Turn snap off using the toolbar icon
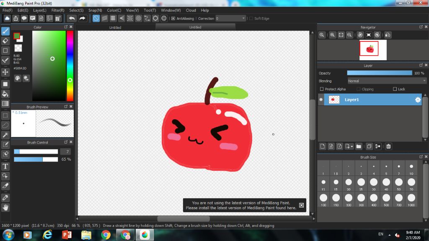The image size is (429, 241). (x=96, y=18)
